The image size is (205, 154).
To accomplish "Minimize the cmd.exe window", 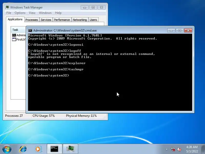I will click(x=171, y=31).
